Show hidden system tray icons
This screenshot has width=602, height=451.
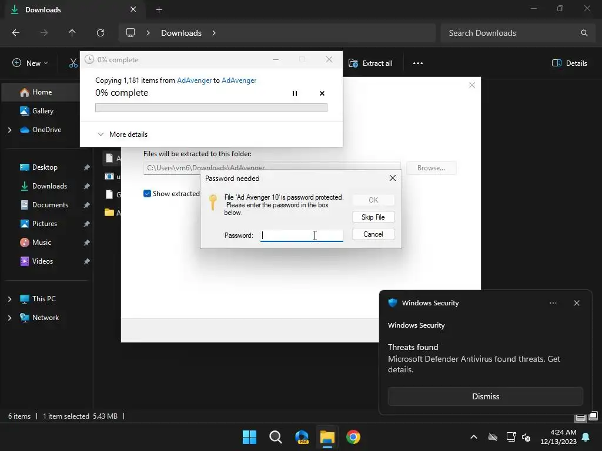[x=474, y=437]
